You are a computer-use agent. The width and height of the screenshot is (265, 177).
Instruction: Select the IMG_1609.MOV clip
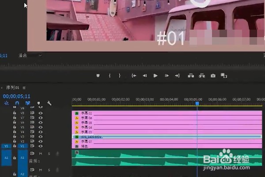pyautogui.click(x=167, y=137)
